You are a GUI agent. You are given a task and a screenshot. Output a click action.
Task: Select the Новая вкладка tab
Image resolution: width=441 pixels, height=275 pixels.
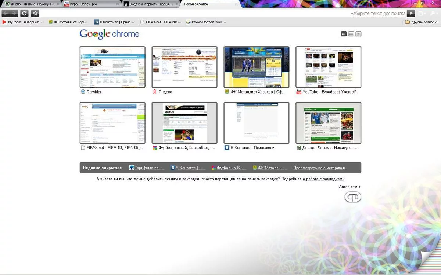[x=211, y=4]
